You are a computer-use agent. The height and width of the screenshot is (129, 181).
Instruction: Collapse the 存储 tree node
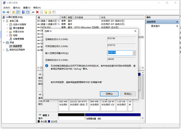pos(4,42)
